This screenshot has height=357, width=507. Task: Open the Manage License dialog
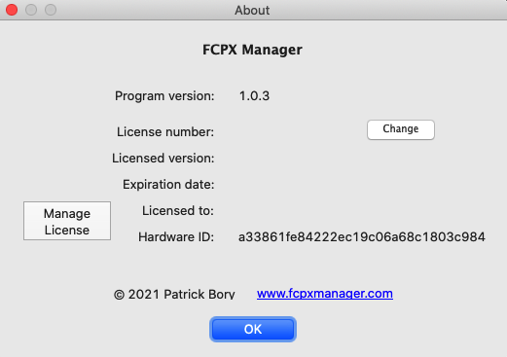click(67, 221)
